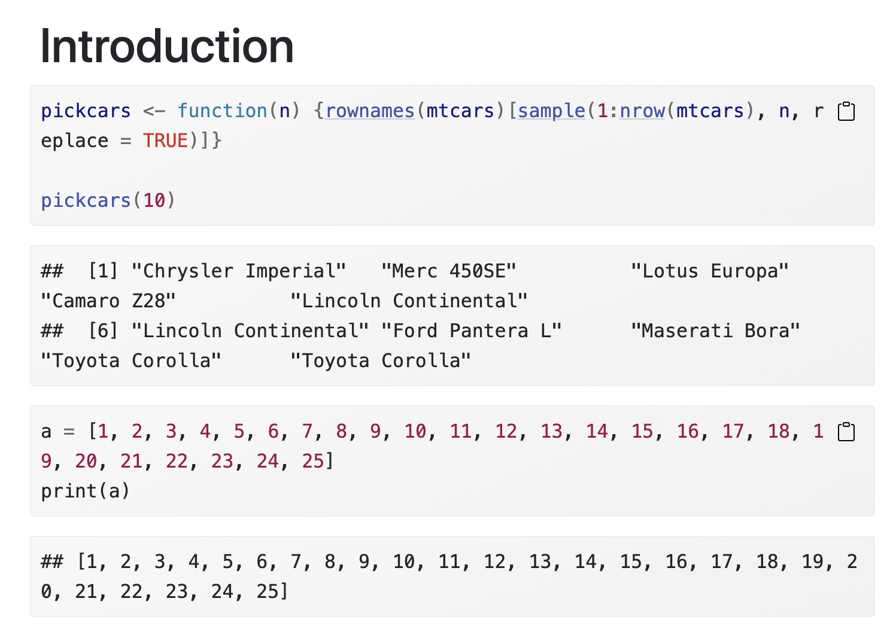Select the pickcars function name in code
Screen dimensions: 893x635
point(86,111)
